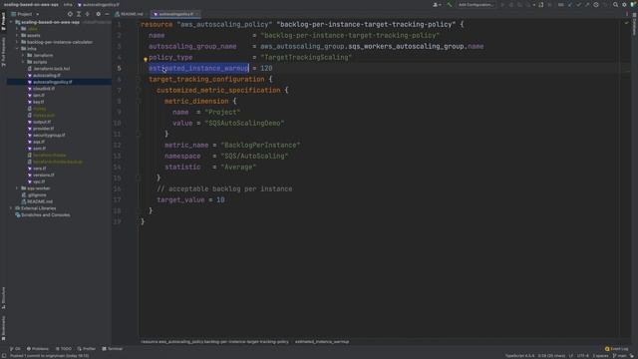Click the estimated_instance_warmup breadcrumb
The image size is (638, 359).
click(321, 342)
